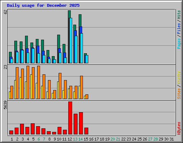The height and width of the screenshot is (143, 183).
Task: Click day label '10' on the axis
Action: [x=59, y=139]
